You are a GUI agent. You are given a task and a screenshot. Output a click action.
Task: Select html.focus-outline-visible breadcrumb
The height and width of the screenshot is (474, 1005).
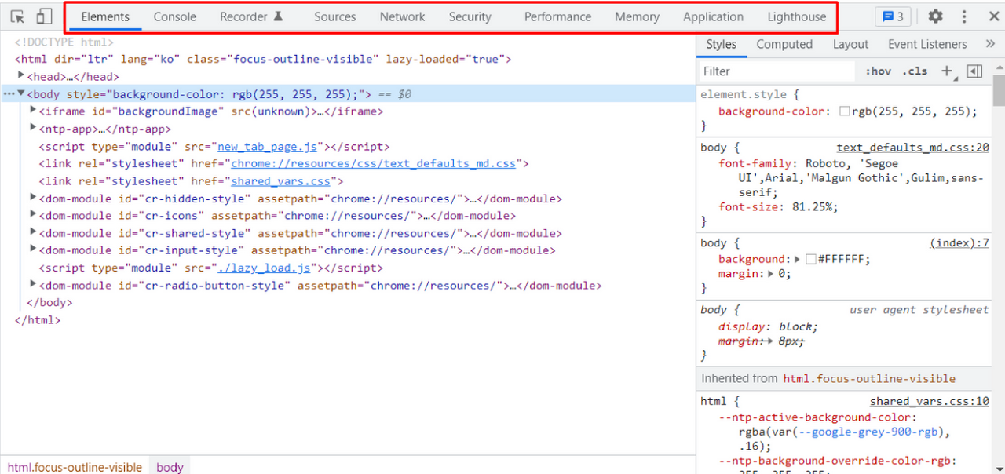tap(75, 467)
